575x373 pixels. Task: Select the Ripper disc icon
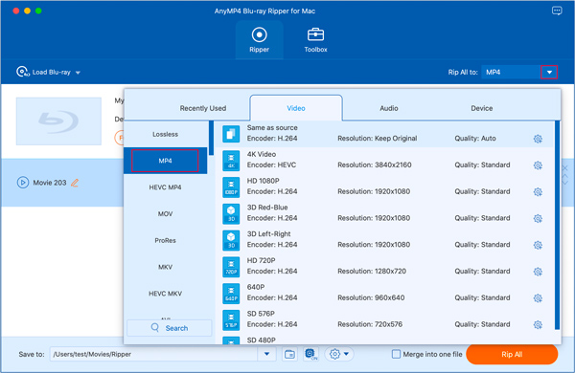pos(260,34)
